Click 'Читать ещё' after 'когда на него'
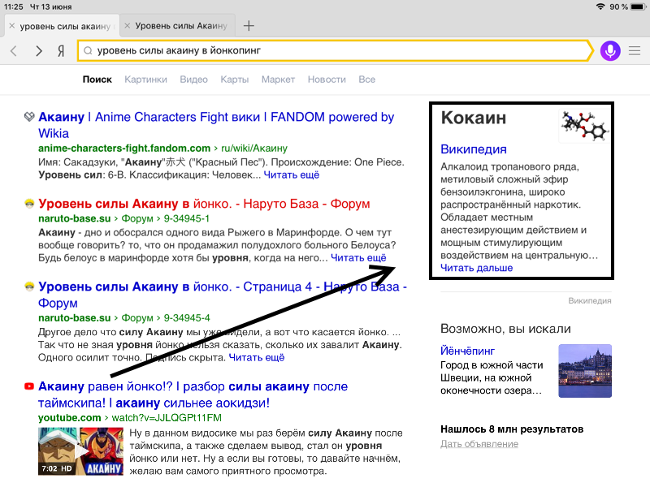 (x=358, y=257)
